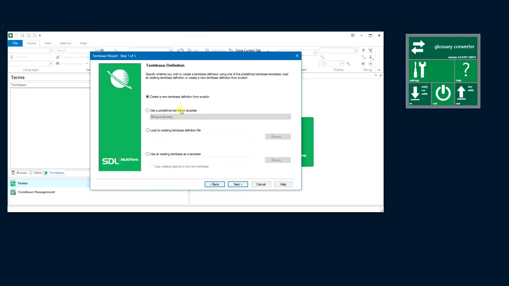Click the blue back arrow in Navigation group
Screen dimensions: 509x286
[x=363, y=64]
